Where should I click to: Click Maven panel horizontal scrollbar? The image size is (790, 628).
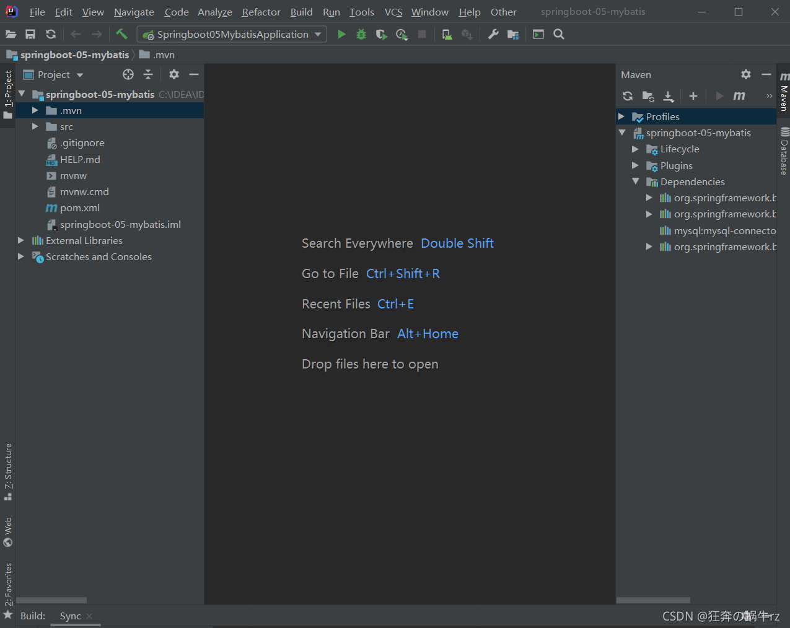pyautogui.click(x=653, y=600)
